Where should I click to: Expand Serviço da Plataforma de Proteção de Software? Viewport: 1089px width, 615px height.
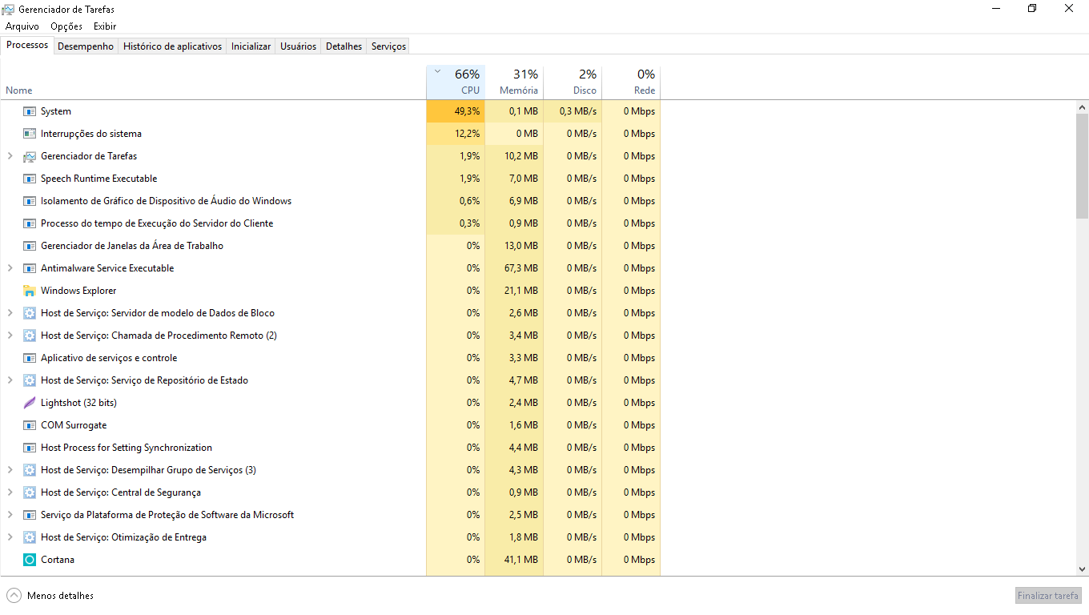click(10, 515)
